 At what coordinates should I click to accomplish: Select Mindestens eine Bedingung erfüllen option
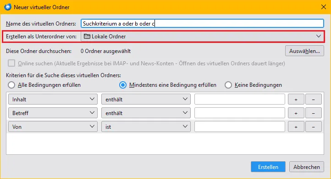click(x=123, y=85)
